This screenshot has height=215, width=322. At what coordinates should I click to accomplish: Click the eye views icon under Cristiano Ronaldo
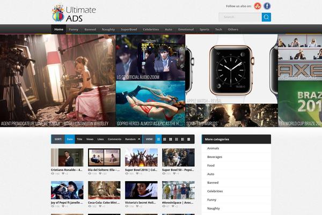(x=53, y=174)
